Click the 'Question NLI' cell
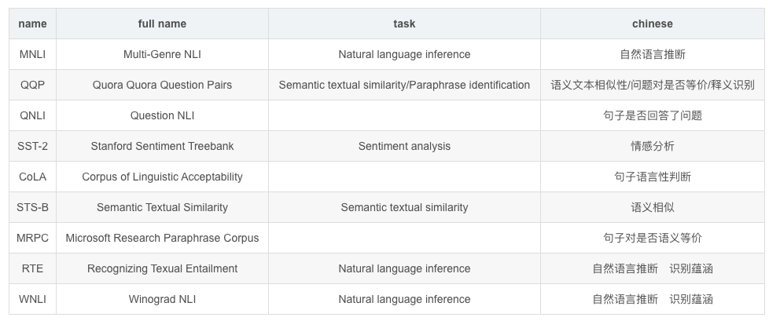 (162, 115)
